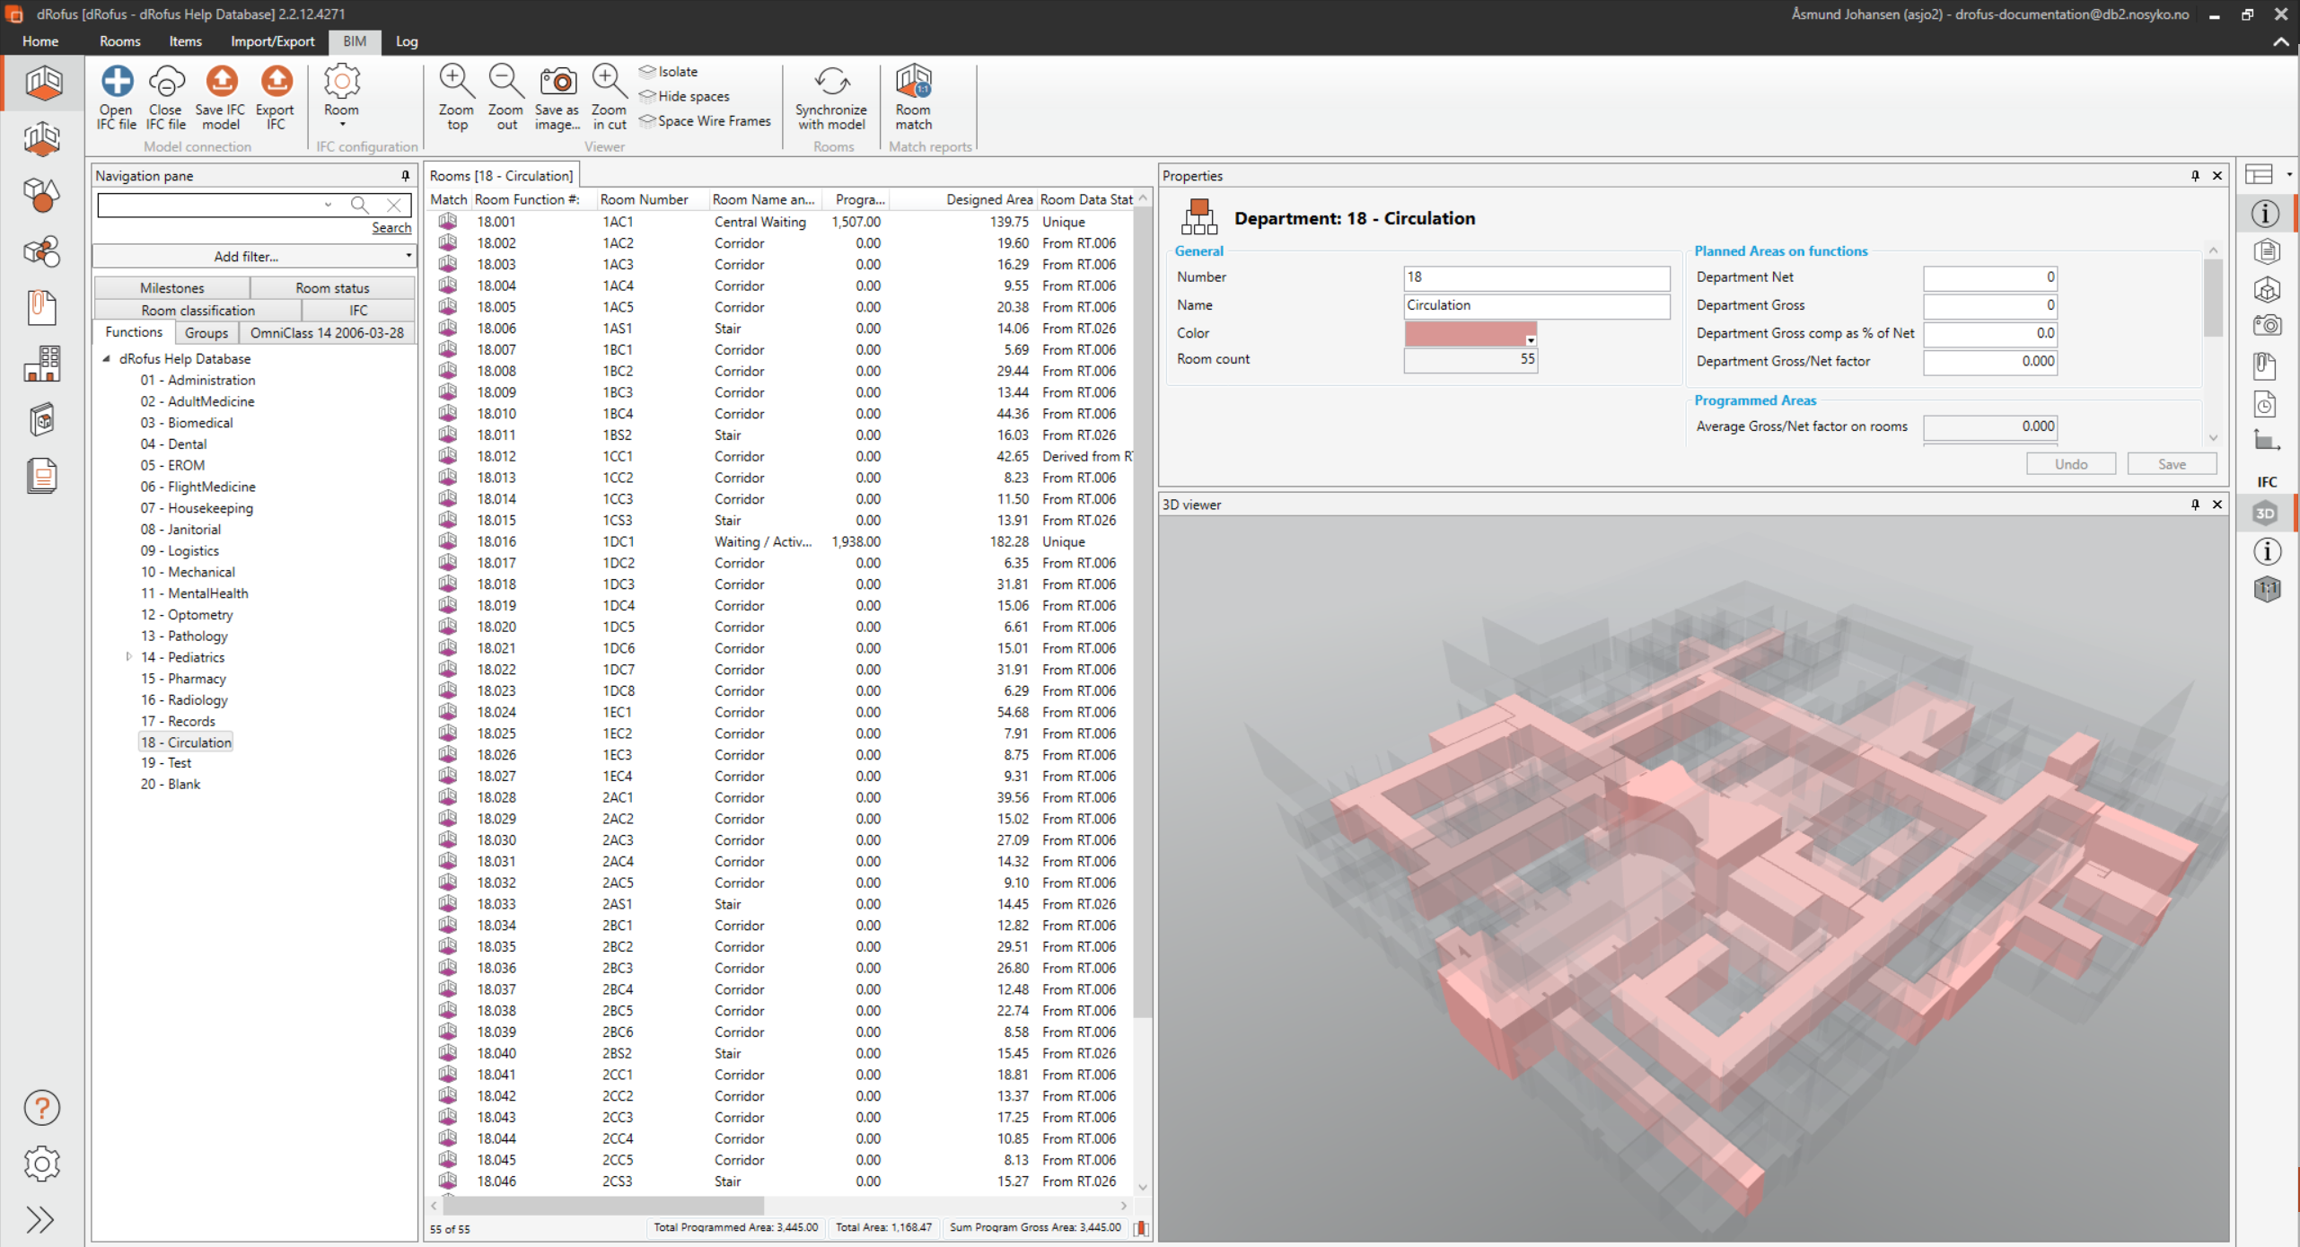The height and width of the screenshot is (1247, 2300).
Task: Click the department Name input field
Action: pyautogui.click(x=1535, y=305)
